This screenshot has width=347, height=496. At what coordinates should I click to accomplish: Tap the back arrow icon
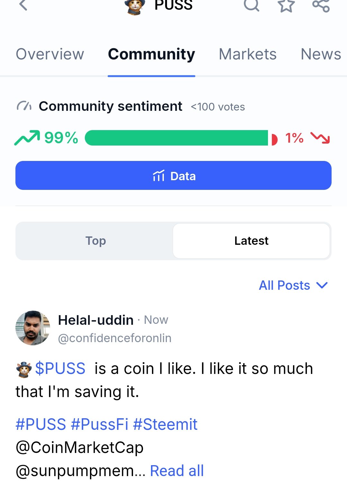(23, 4)
